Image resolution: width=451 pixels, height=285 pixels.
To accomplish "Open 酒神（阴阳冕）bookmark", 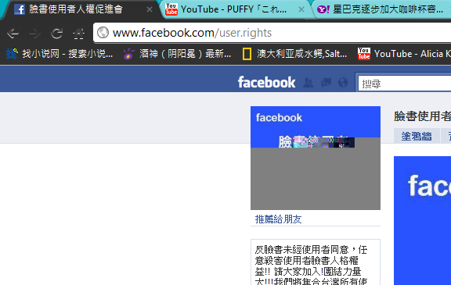I will pos(177,54).
